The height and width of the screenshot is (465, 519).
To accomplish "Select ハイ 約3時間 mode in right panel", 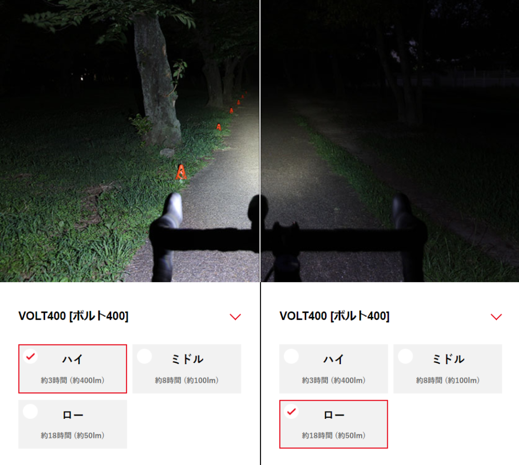I will 333,369.
